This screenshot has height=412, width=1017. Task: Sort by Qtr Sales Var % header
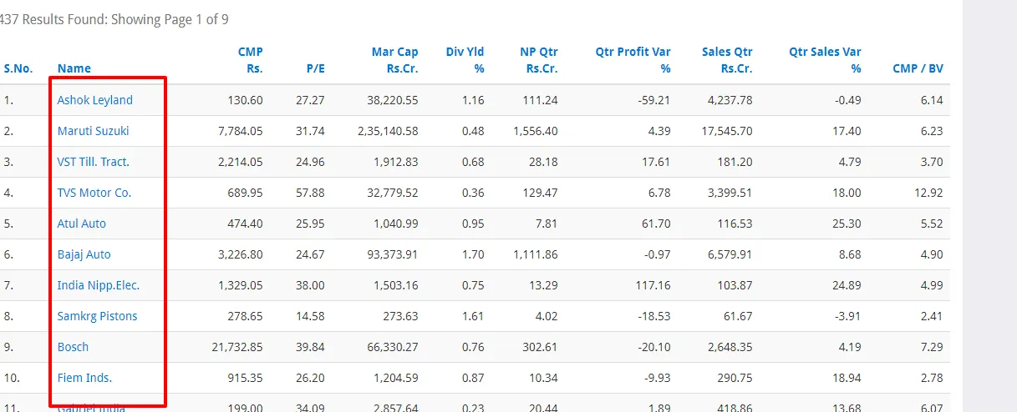(825, 60)
